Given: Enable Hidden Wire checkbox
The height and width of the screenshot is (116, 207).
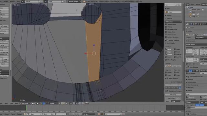Looking at the screenshot, I should click(166, 32).
